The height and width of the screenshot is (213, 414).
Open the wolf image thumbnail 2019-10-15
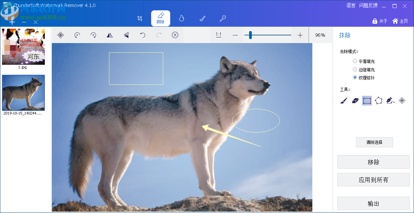click(23, 92)
